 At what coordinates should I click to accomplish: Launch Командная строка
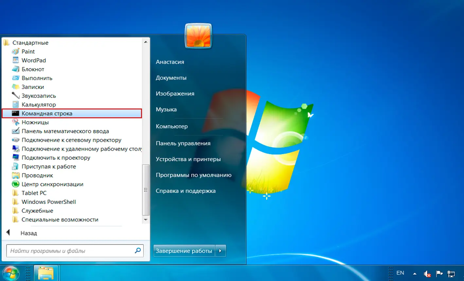pyautogui.click(x=72, y=113)
